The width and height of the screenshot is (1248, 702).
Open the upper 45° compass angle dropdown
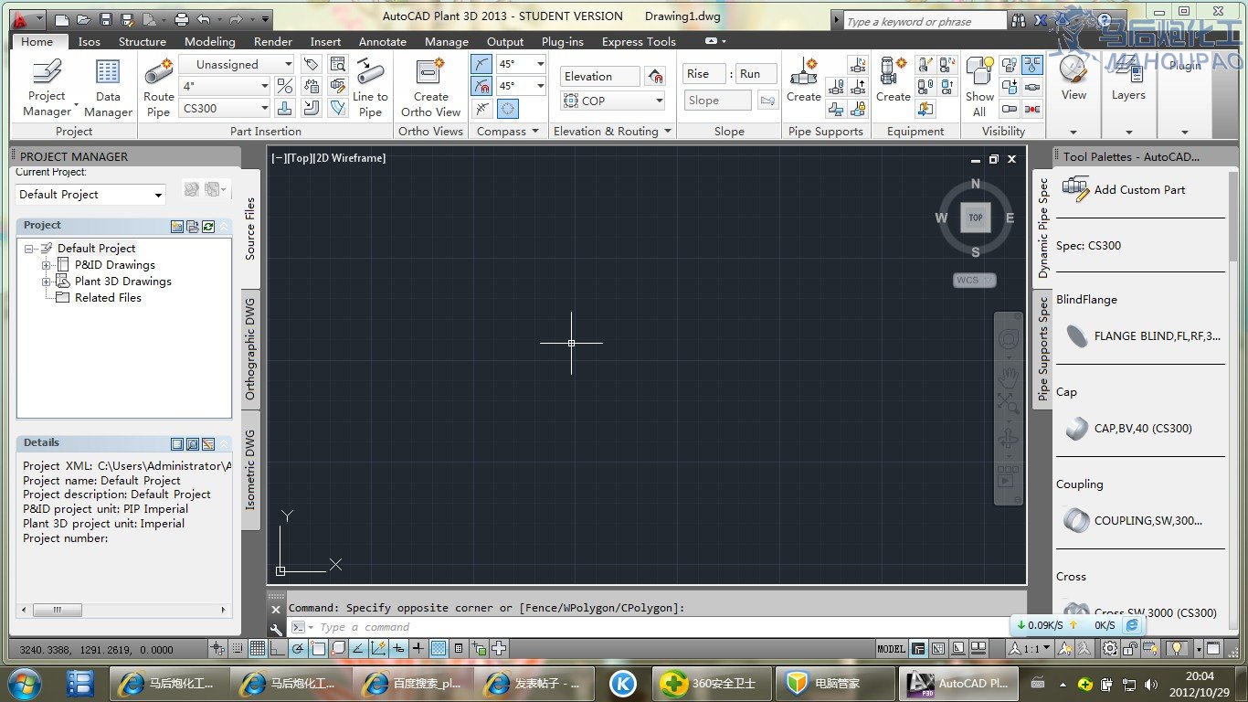(x=522, y=64)
